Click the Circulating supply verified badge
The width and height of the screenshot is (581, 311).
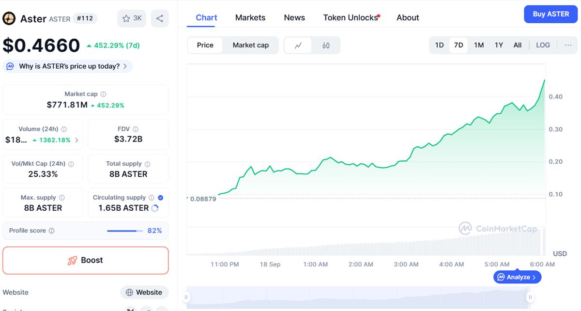coord(161,198)
